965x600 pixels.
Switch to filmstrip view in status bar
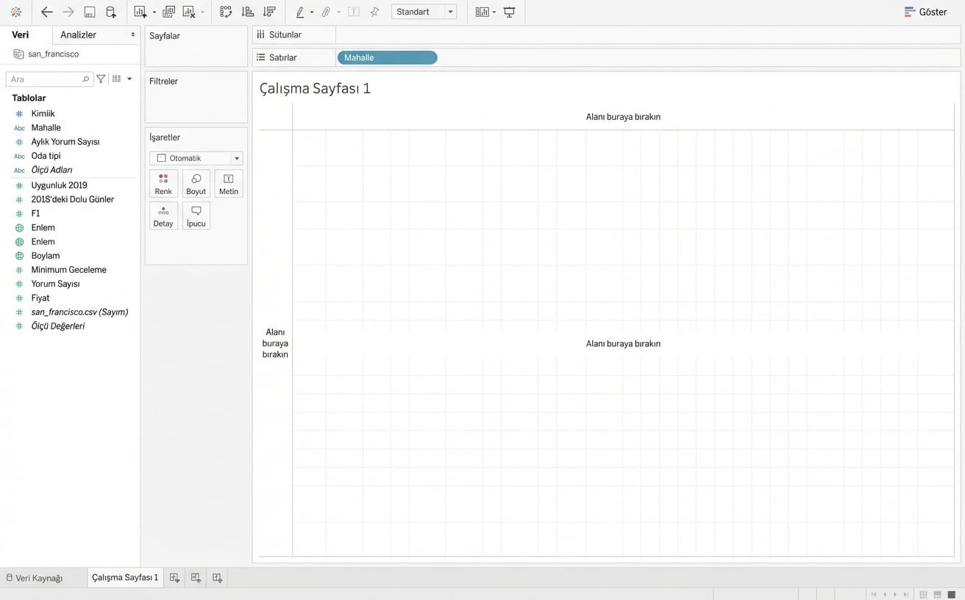[937, 594]
